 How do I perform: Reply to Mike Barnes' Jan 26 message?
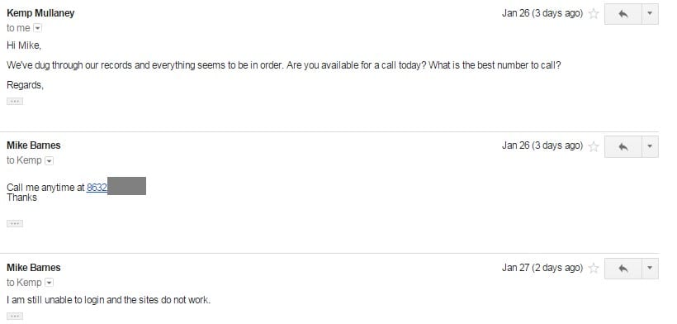[x=623, y=146]
